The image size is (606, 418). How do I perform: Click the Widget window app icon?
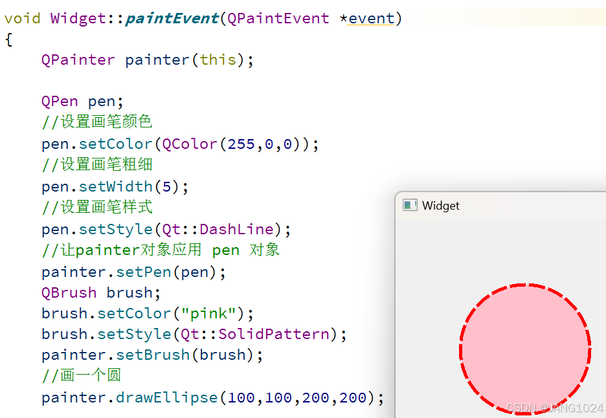click(410, 205)
